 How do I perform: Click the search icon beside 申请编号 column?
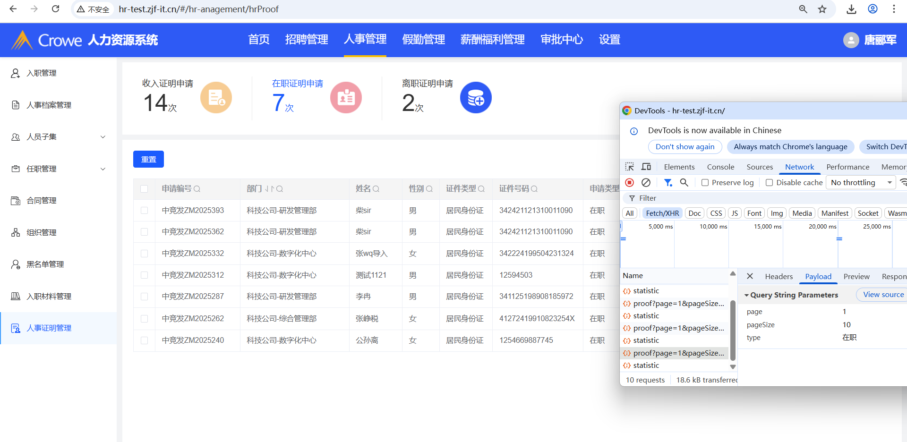click(197, 189)
